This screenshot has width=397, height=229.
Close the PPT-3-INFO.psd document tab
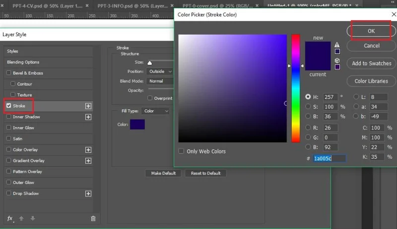pyautogui.click(x=172, y=5)
